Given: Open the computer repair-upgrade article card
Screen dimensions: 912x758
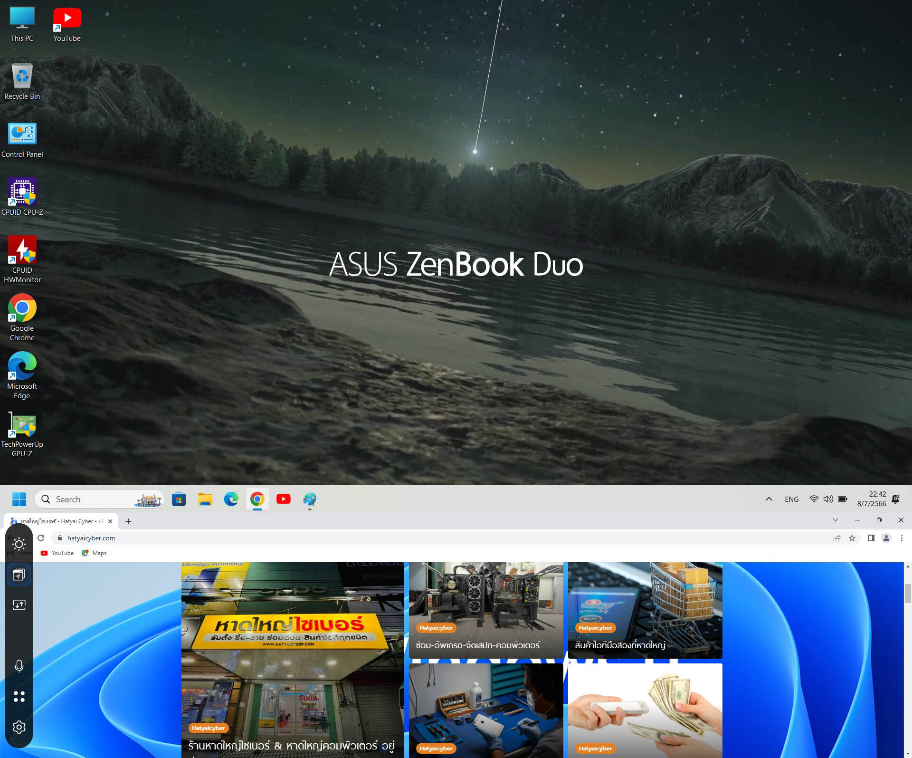Looking at the screenshot, I should [486, 610].
